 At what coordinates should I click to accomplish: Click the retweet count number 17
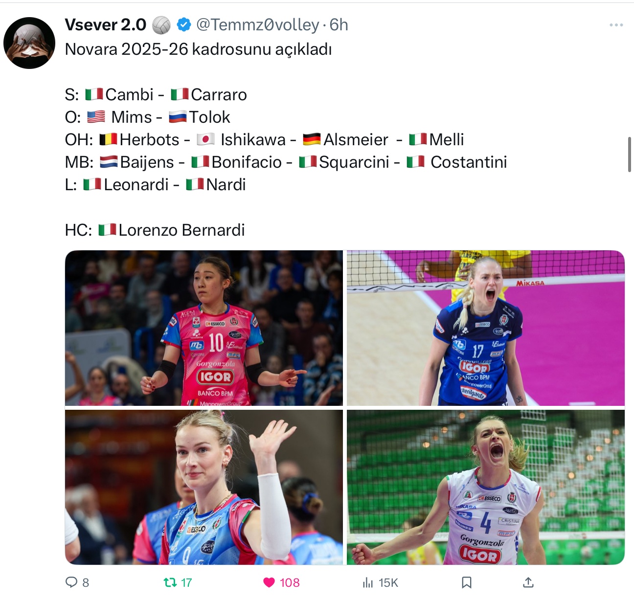(186, 582)
